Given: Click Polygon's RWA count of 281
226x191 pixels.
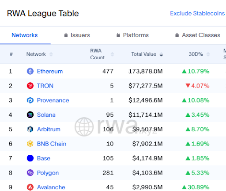Looking at the screenshot, I should pos(108,173).
